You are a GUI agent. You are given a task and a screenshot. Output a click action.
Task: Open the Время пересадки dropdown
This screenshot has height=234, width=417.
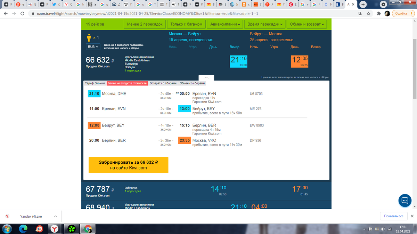tap(265, 24)
